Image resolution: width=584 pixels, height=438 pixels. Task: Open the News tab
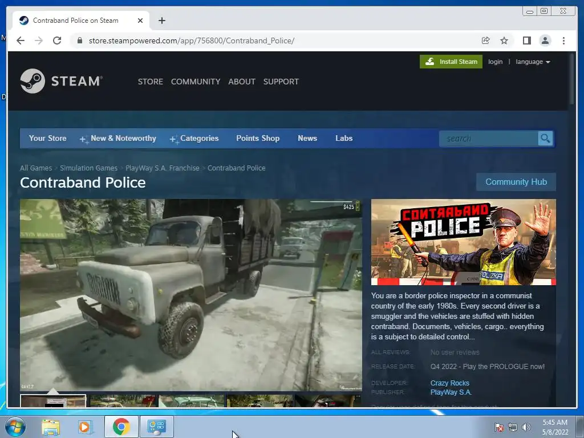coord(307,138)
